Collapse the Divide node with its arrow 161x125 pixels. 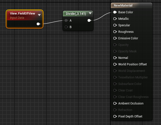pos(90,14)
